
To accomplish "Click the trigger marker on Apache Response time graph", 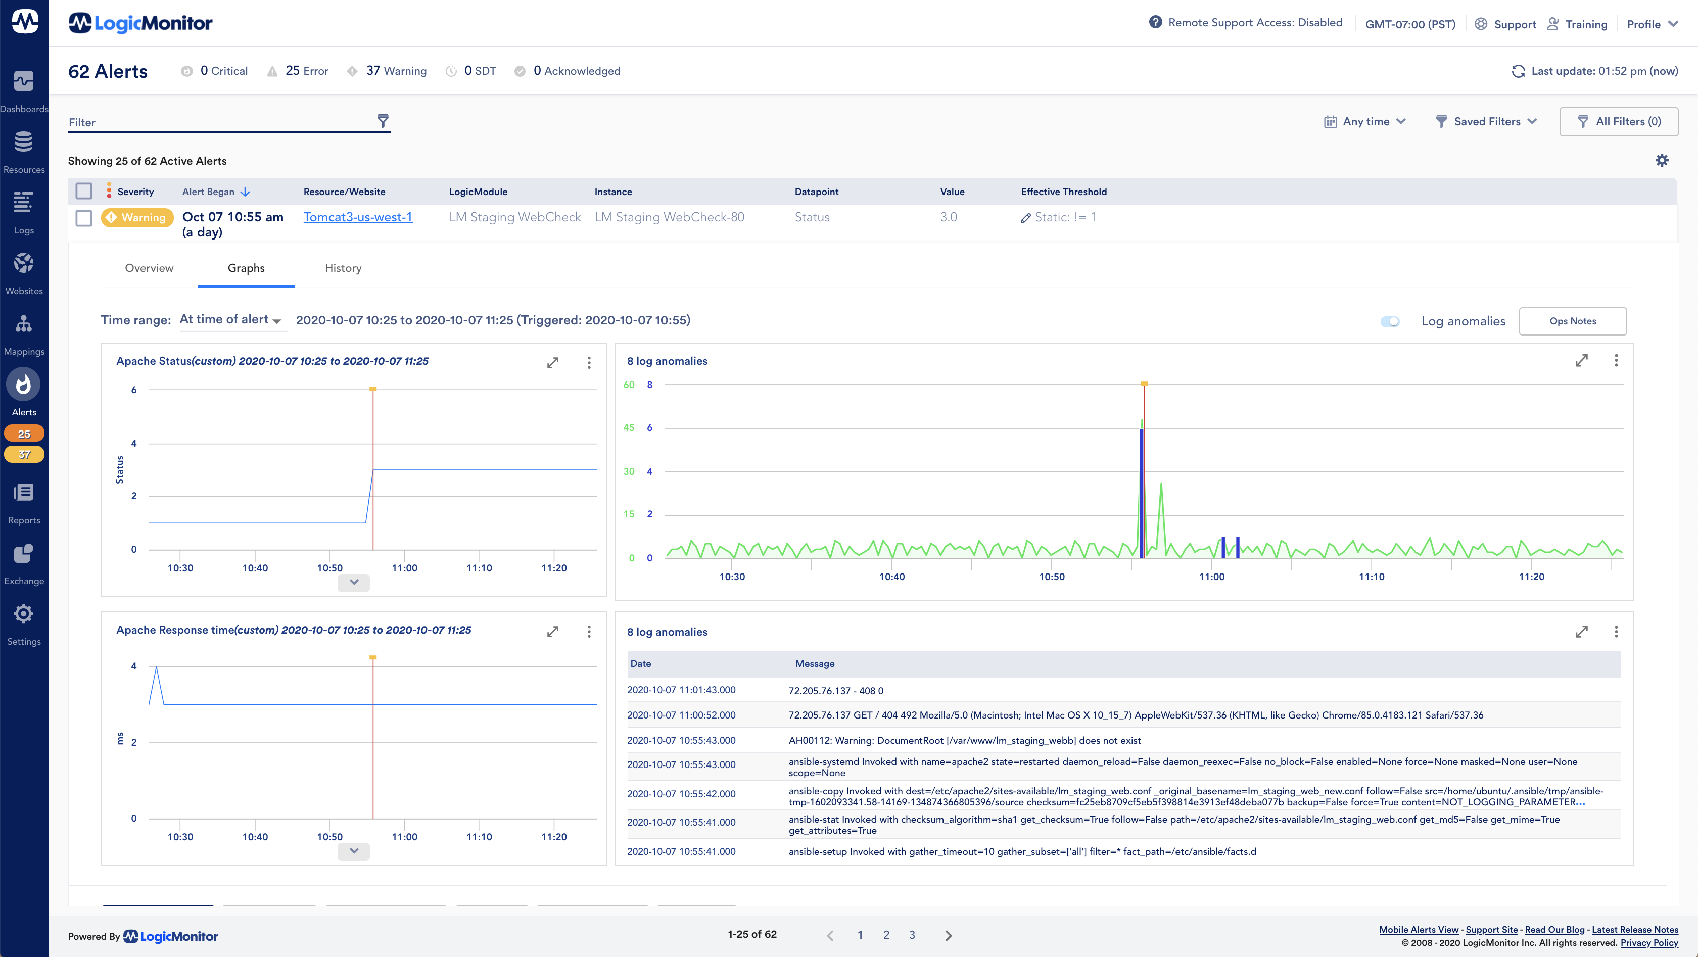I will click(373, 658).
